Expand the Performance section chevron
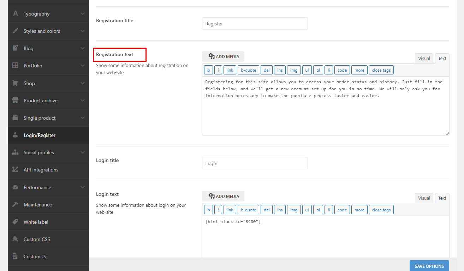 point(83,187)
